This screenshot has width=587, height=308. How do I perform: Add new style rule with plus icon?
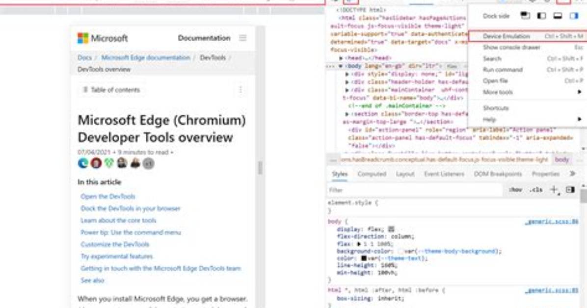(x=555, y=190)
